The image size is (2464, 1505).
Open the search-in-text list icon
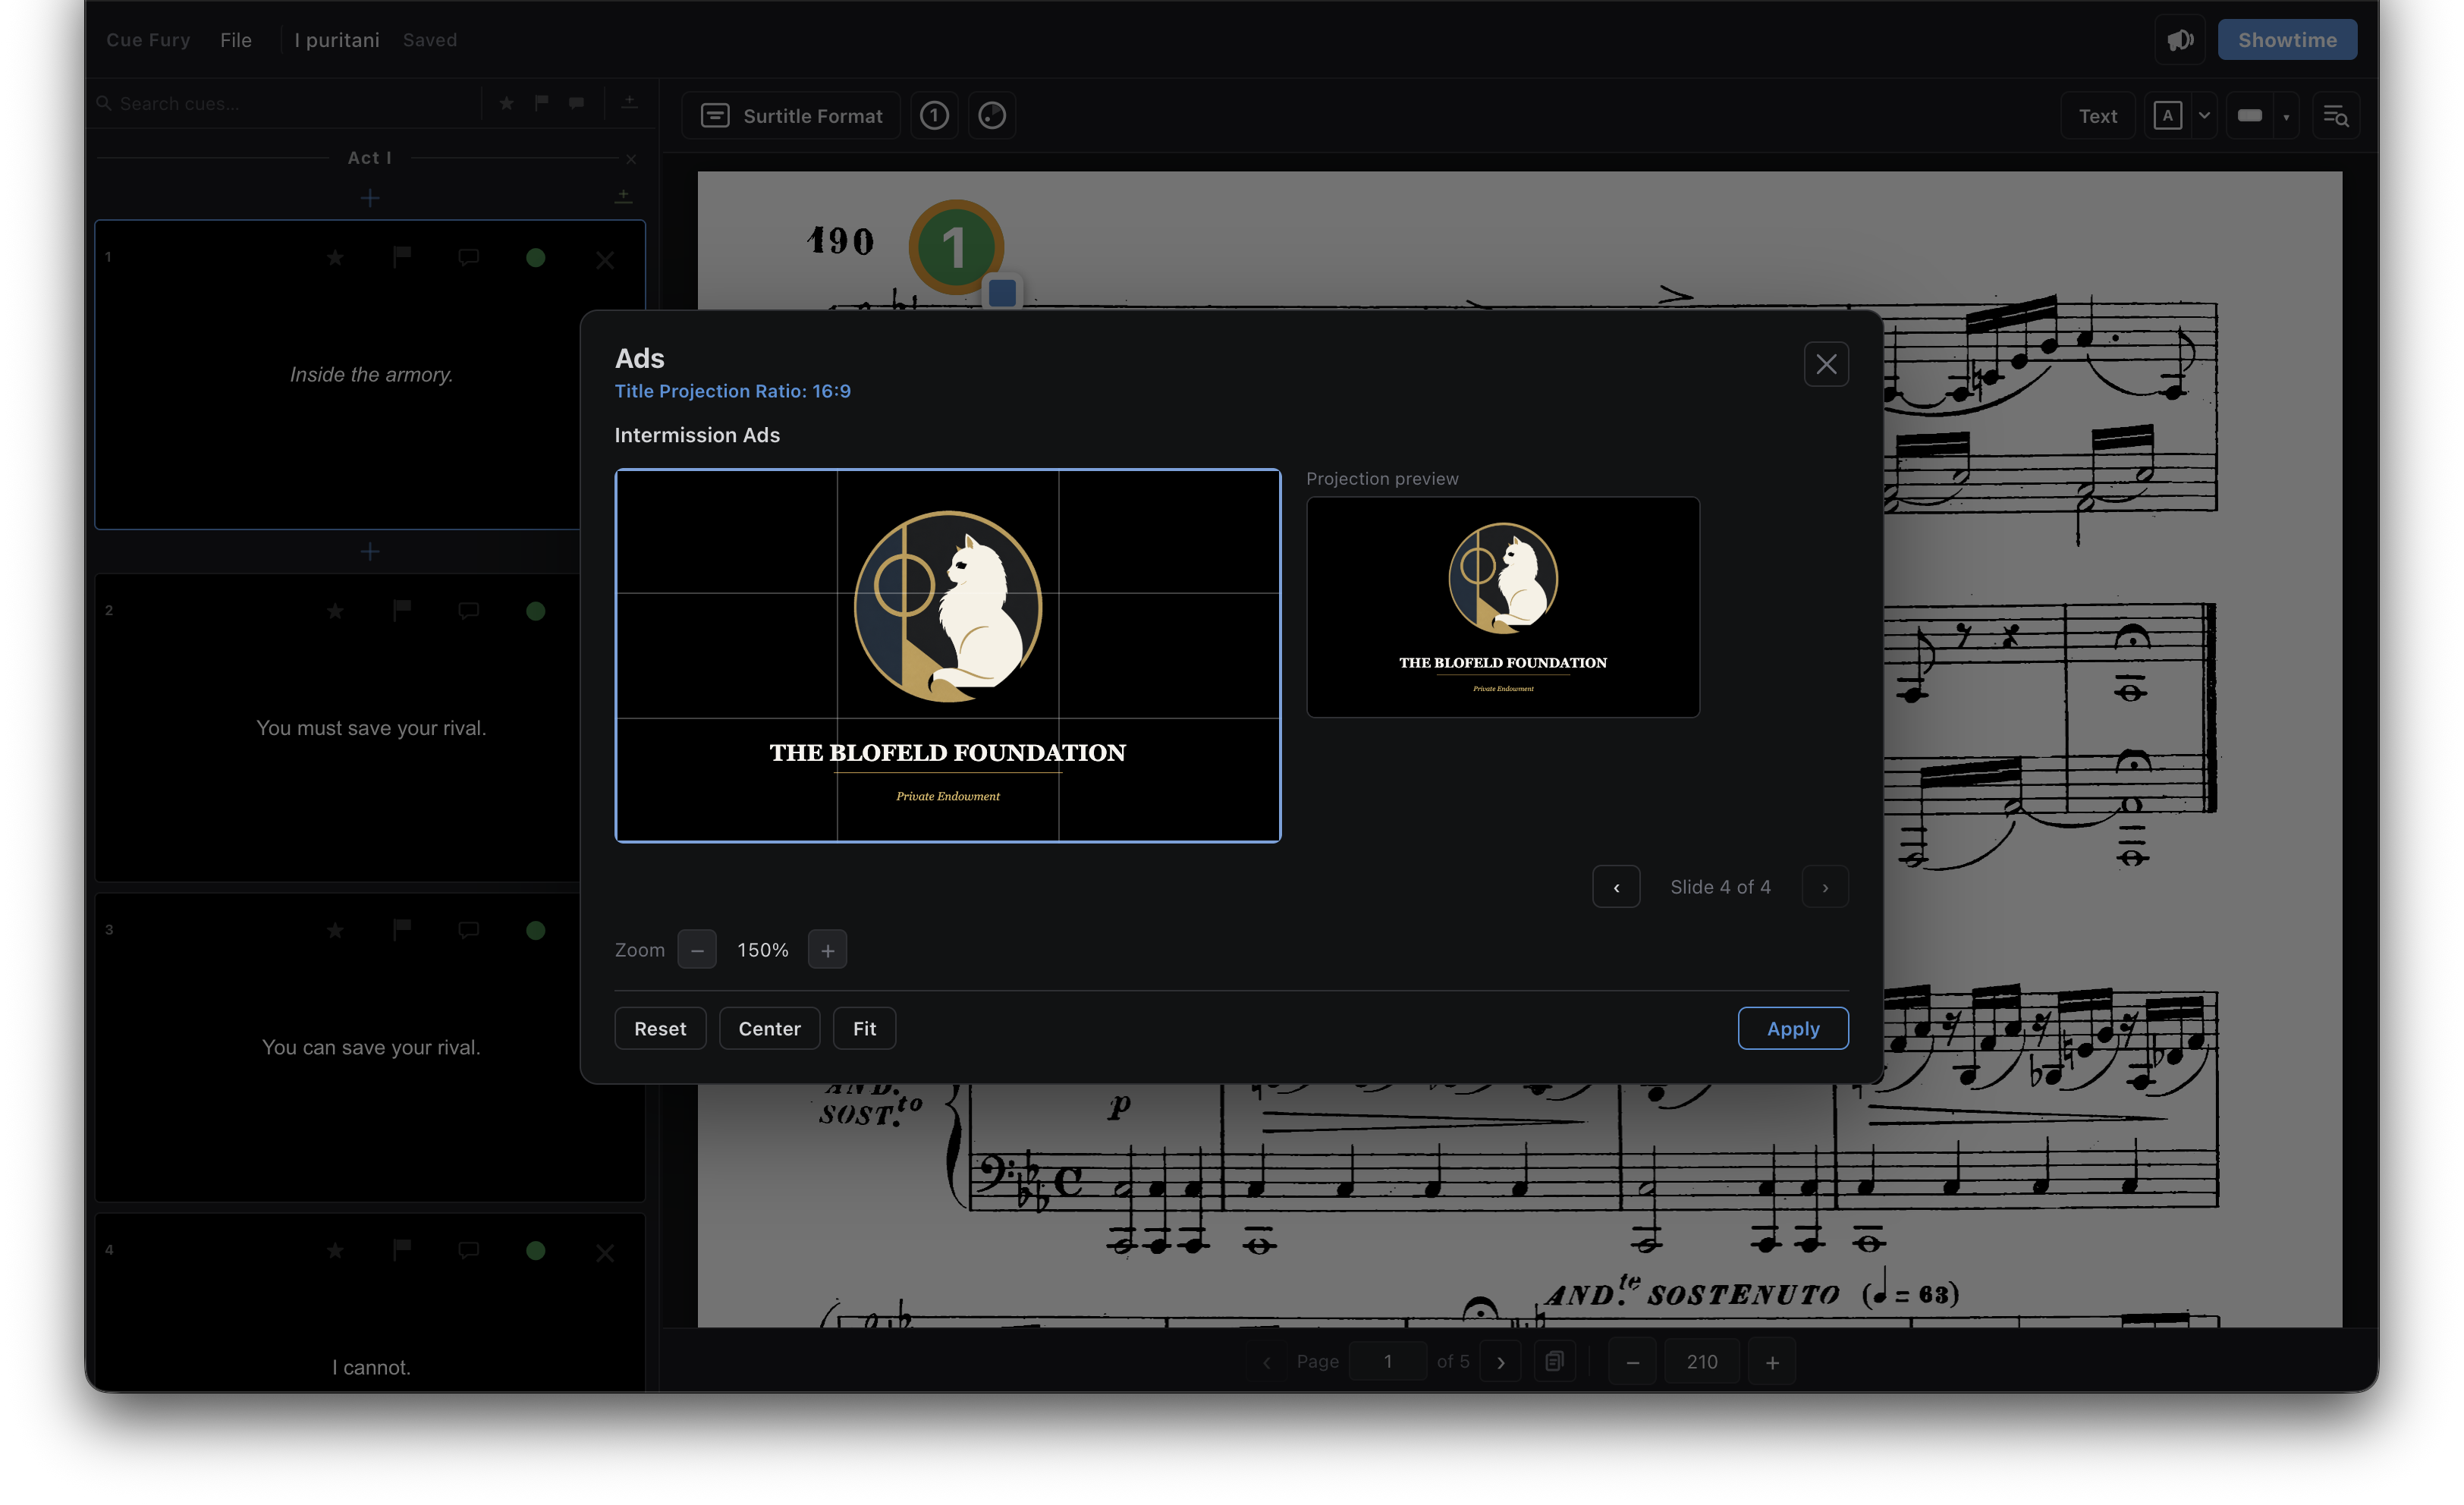(2335, 116)
